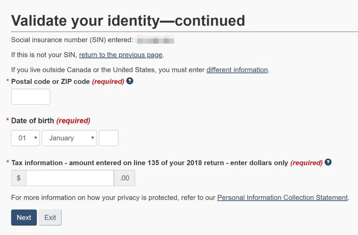Click the arrow on the January combo box
Screen dimensions: 358x235
(92, 138)
